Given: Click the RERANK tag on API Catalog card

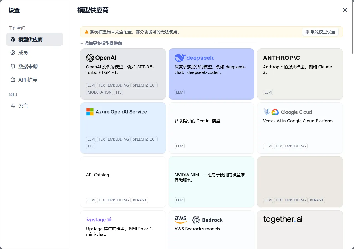Looking at the screenshot, I should coord(140,200).
